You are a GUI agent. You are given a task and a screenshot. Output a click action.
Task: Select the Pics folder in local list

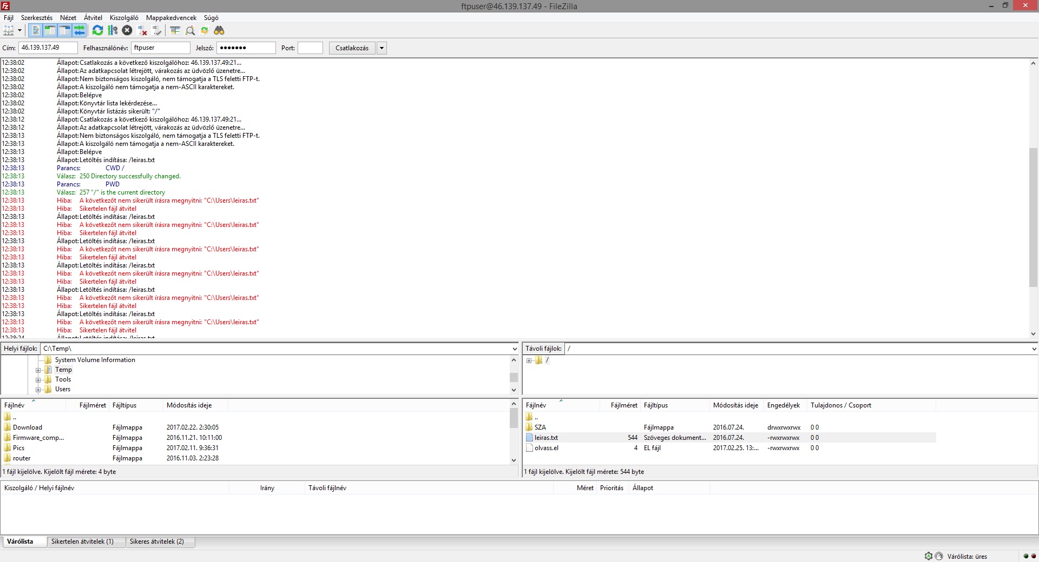tap(18, 448)
